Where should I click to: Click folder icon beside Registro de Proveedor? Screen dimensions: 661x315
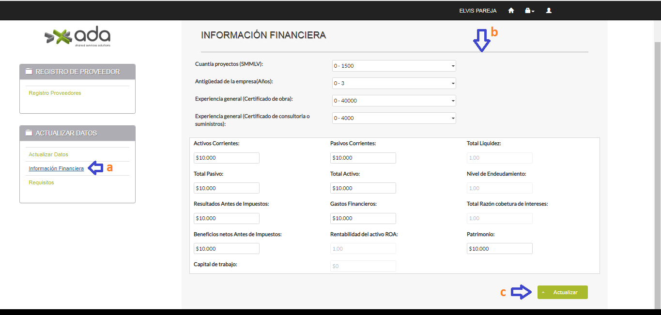pos(29,72)
